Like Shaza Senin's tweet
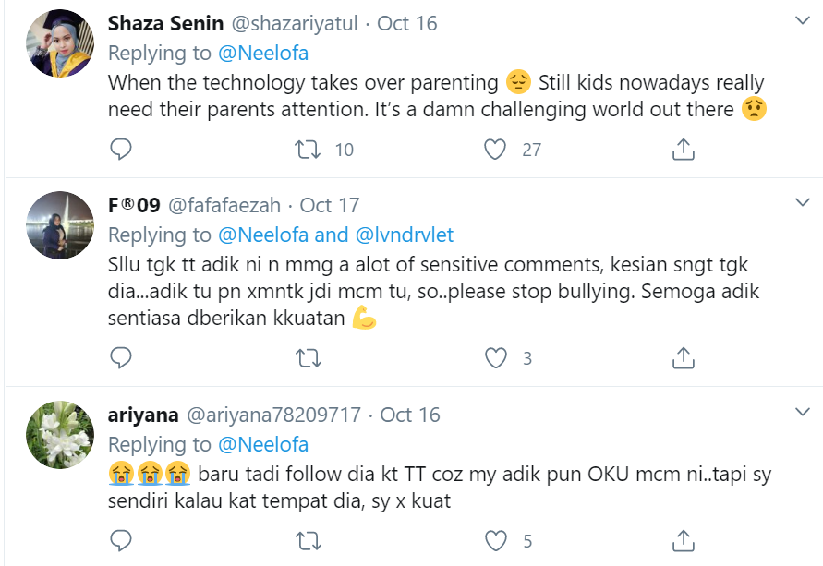 pos(497,149)
